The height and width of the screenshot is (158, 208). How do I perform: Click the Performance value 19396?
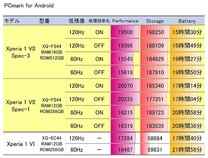click(125, 46)
